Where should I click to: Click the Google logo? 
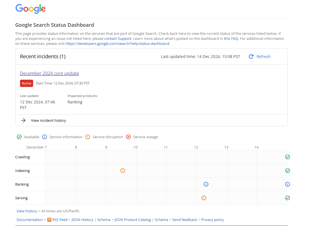[31, 9]
